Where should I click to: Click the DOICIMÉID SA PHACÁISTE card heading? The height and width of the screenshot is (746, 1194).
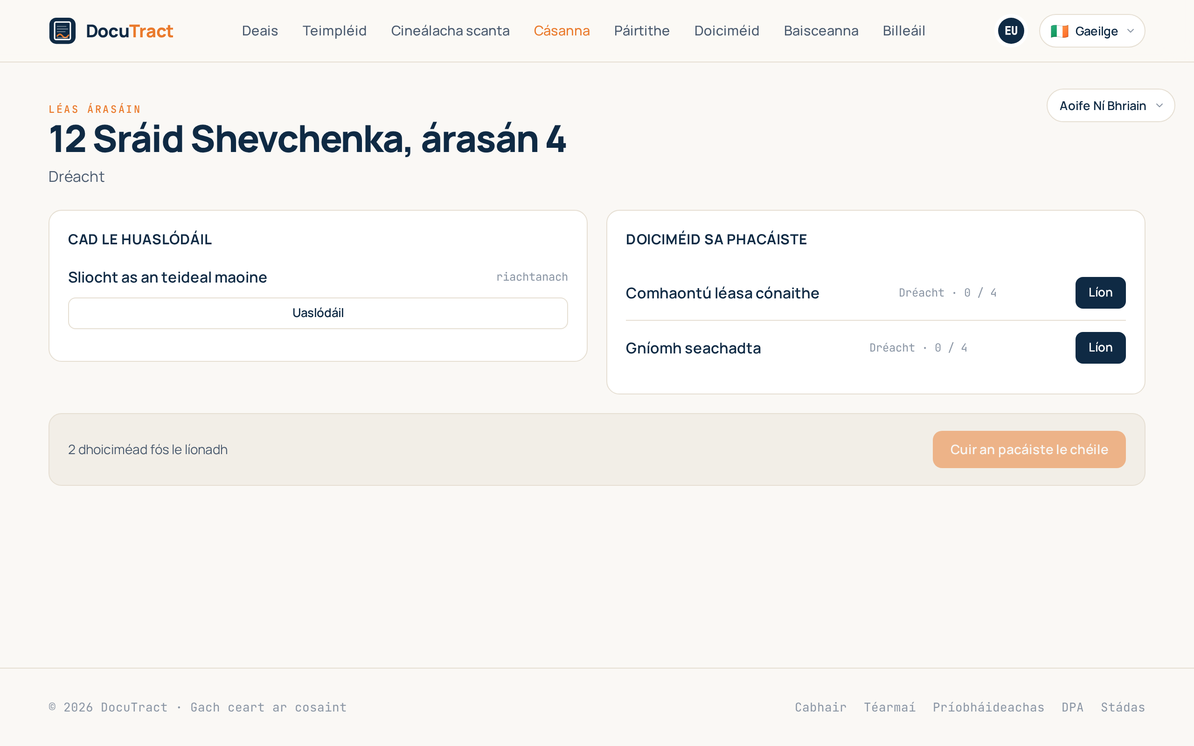716,239
